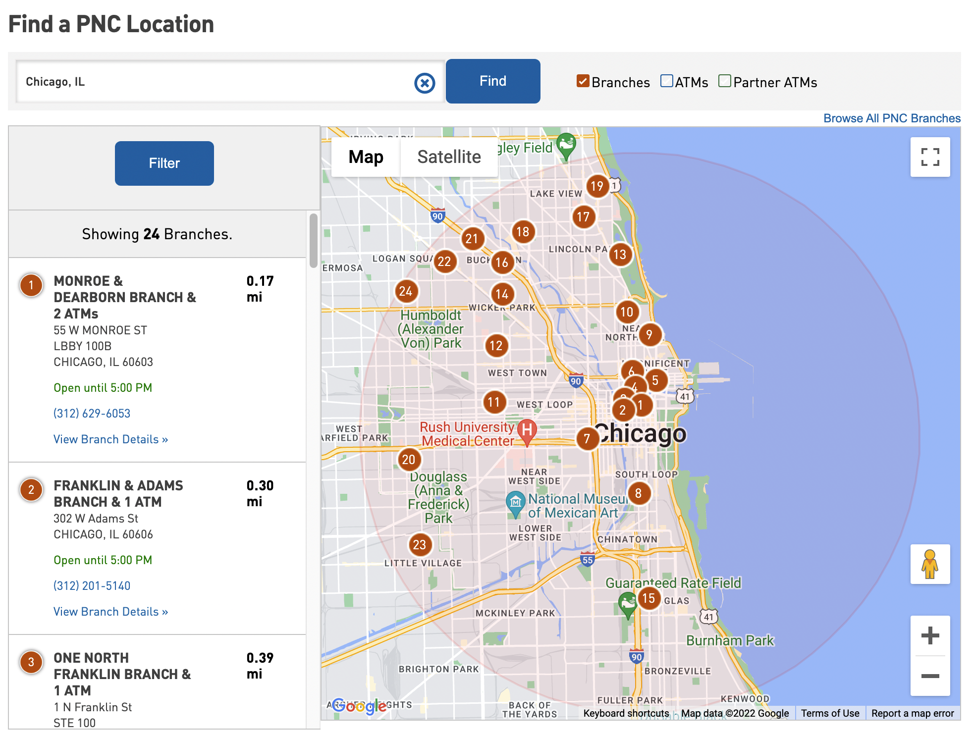Click the Find search button

click(492, 81)
